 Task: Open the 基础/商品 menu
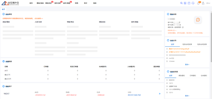(x=40, y=3)
